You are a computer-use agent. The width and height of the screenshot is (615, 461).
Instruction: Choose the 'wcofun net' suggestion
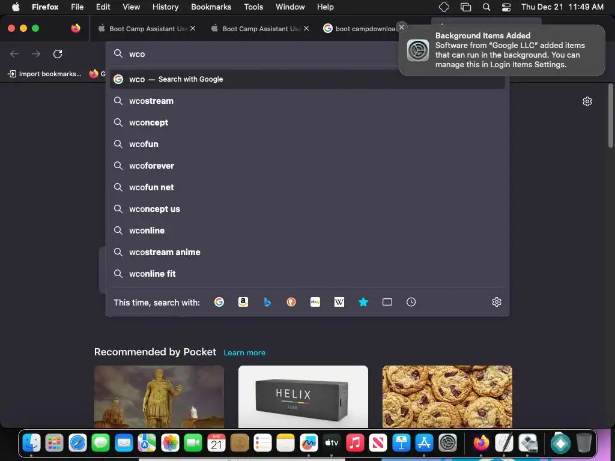click(307, 187)
